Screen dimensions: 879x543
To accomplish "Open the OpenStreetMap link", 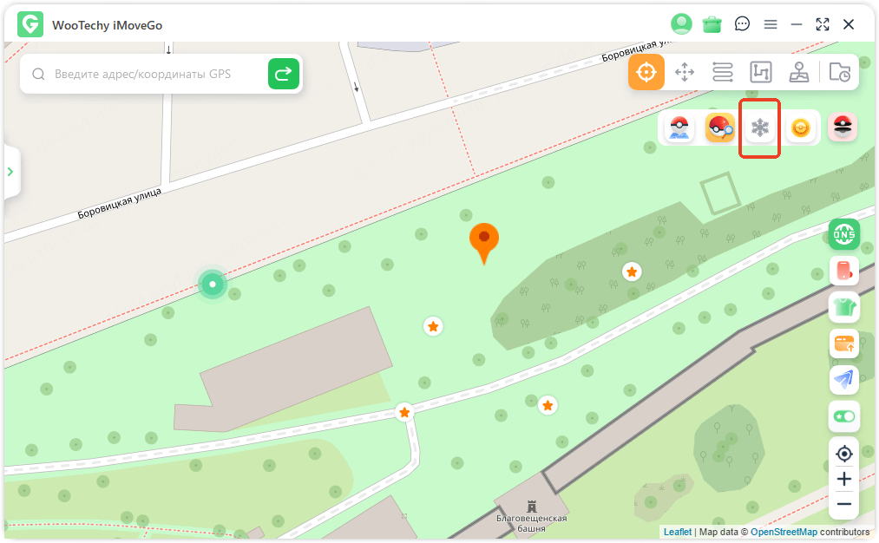I will coord(784,532).
